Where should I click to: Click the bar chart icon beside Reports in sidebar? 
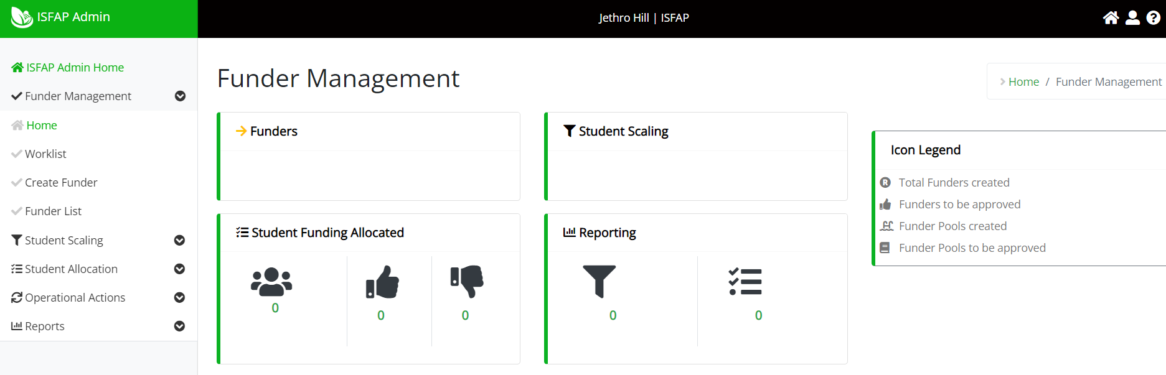pyautogui.click(x=17, y=326)
